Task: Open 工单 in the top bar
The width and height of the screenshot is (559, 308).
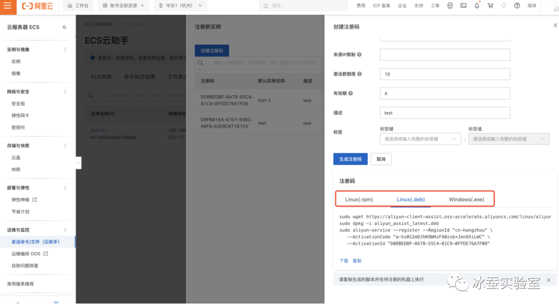Action: (x=435, y=6)
